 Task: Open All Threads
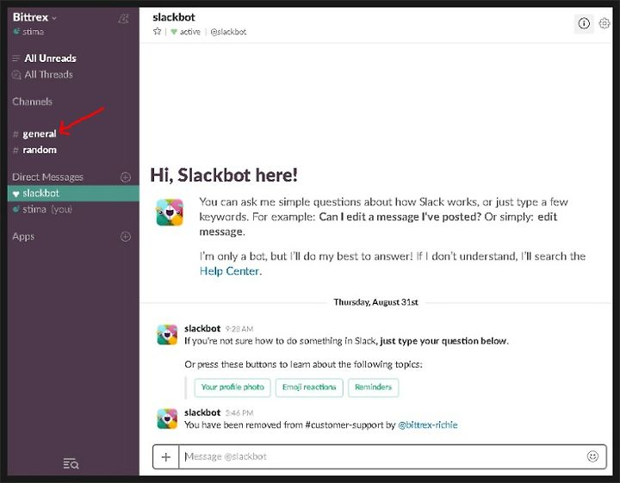click(x=48, y=75)
